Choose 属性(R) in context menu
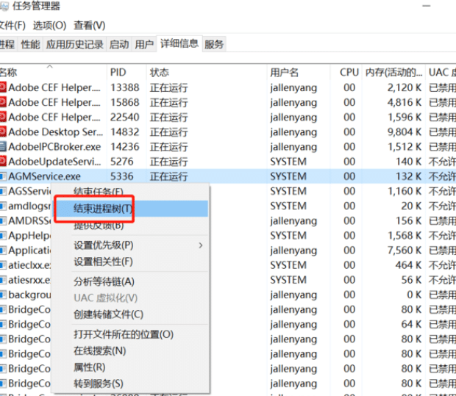This screenshot has width=456, height=396. [131, 367]
